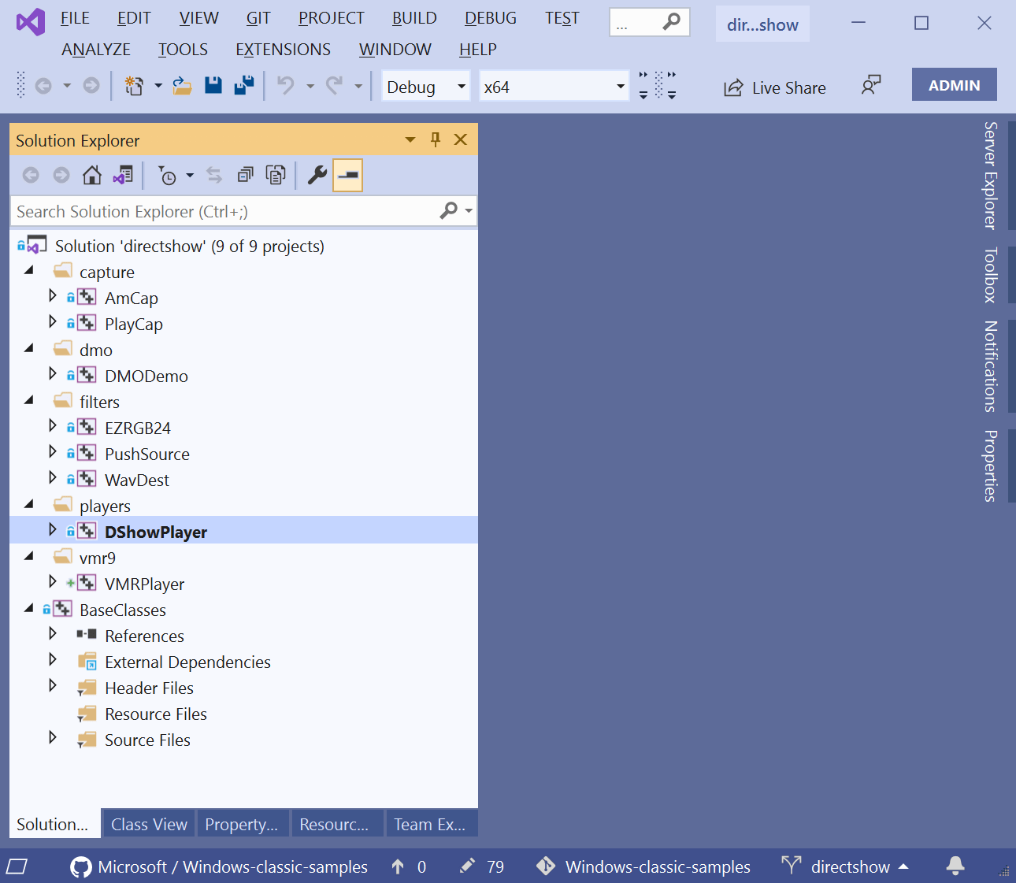Save all open files

243,85
